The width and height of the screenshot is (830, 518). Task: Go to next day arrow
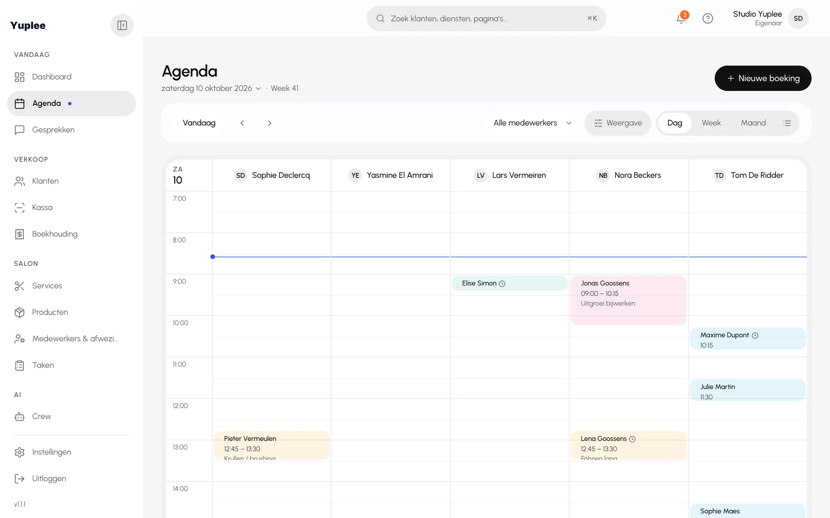pyautogui.click(x=269, y=123)
